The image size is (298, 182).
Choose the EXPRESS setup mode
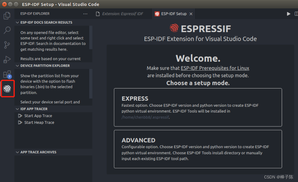(x=198, y=107)
